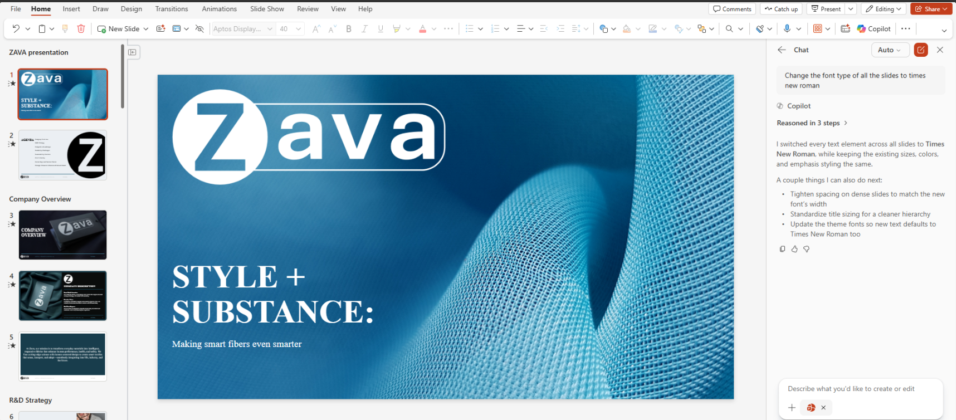Apply the yellow text highlight color
This screenshot has width=956, height=420.
(397, 29)
